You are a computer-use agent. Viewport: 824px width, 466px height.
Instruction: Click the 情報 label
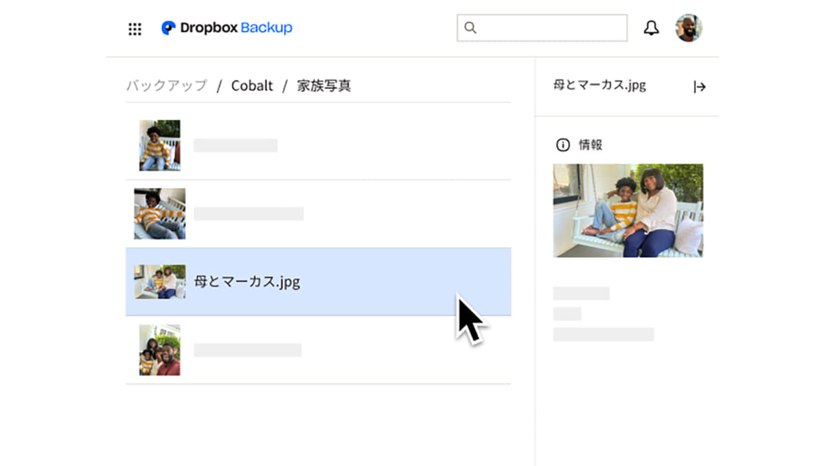591,145
